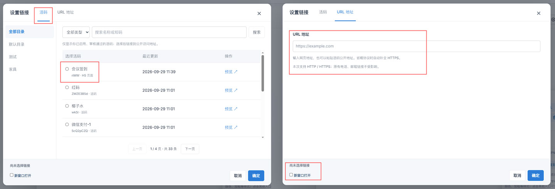Viewport: 555px width, 189px height.
Task: Confirm with 确定 in the 活码 list dialog
Action: 256,175
